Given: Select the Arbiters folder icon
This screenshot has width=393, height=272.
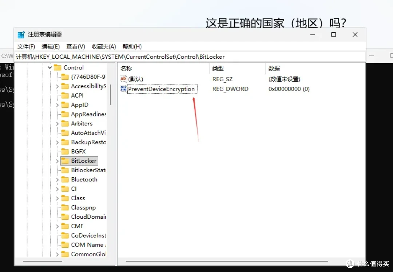Looking at the screenshot, I should tap(65, 123).
